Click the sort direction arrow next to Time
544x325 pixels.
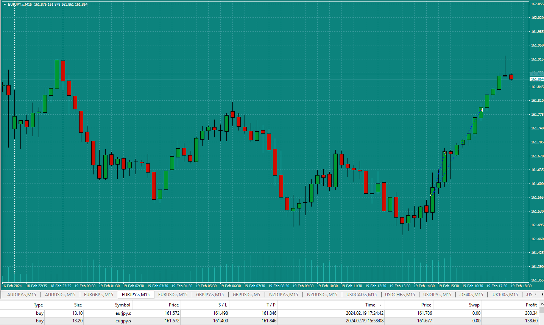(x=381, y=305)
